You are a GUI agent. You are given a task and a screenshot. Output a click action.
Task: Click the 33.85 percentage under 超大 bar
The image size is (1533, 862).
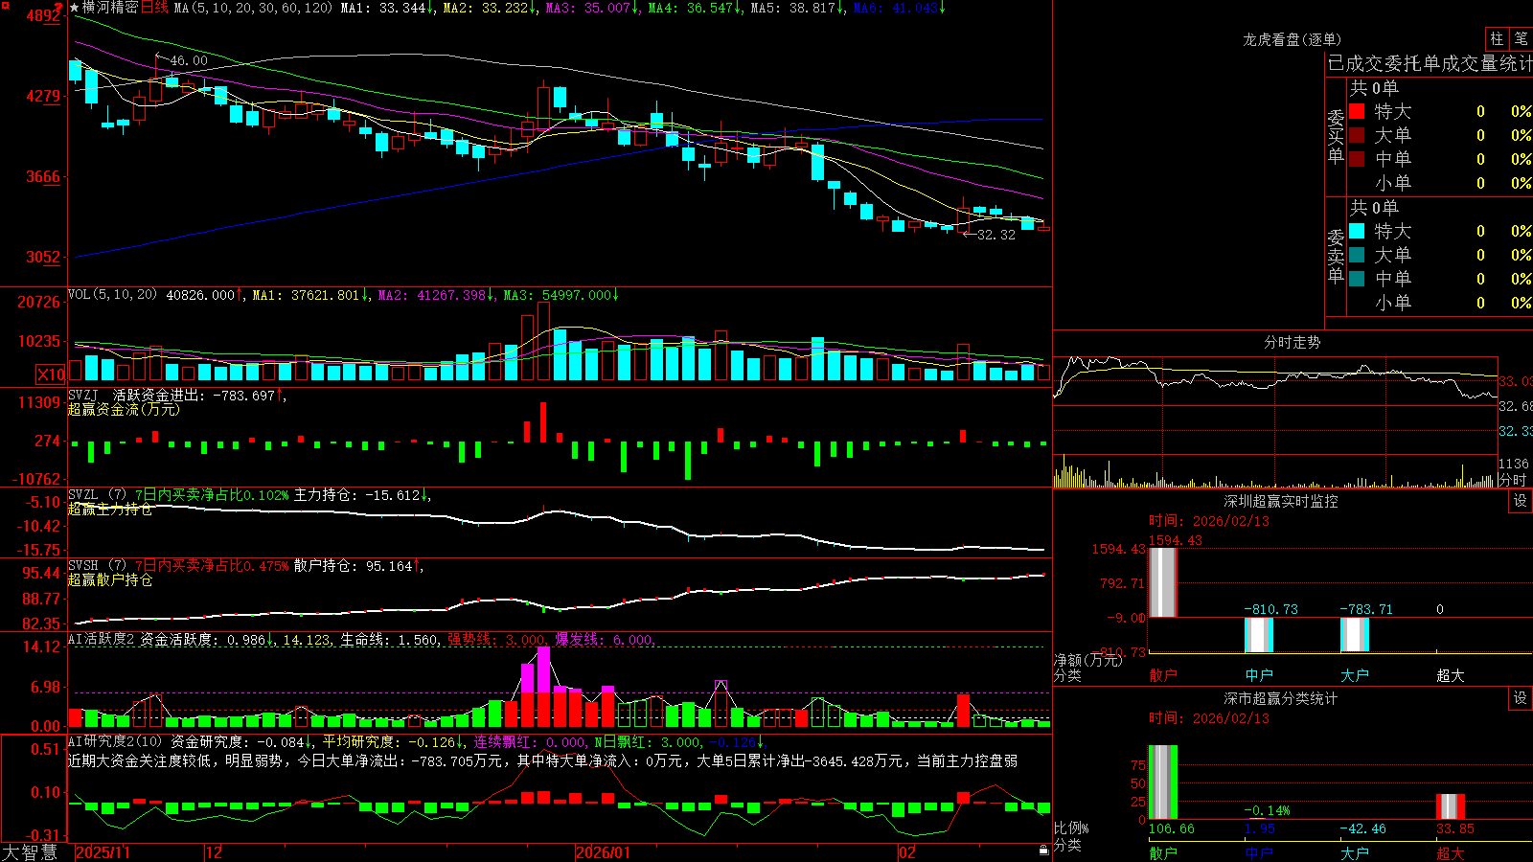click(1455, 828)
